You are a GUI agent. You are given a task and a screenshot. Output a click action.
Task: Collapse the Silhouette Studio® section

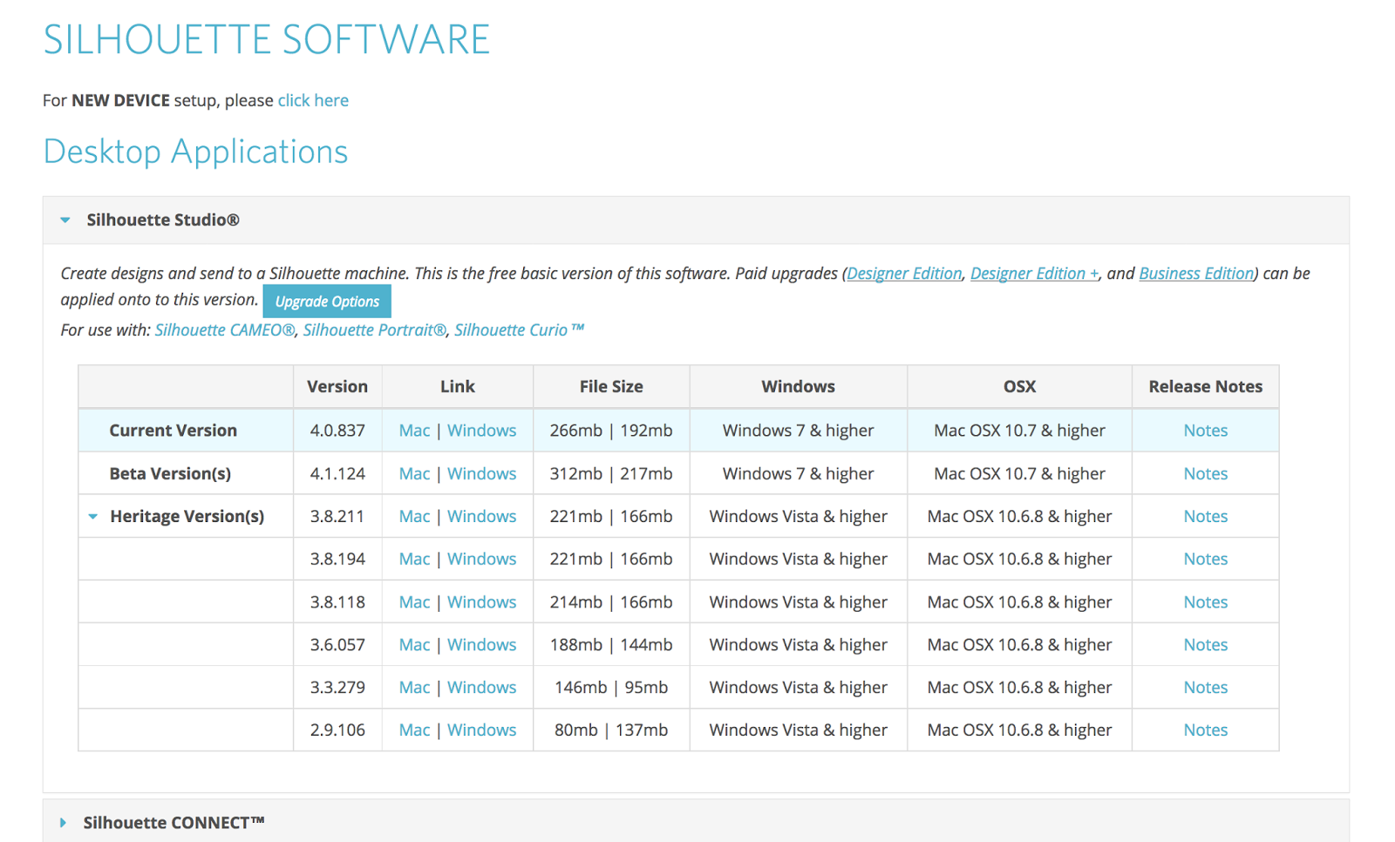point(65,220)
